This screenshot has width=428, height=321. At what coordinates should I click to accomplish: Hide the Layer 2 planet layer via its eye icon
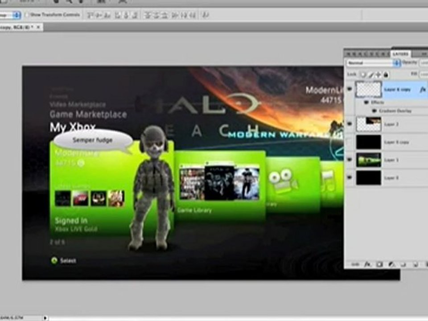click(350, 124)
